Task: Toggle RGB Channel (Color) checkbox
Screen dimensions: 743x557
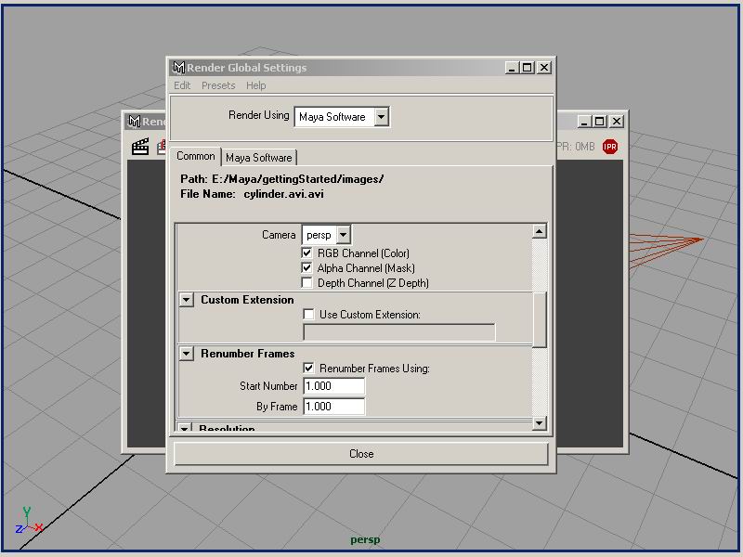Action: pyautogui.click(x=307, y=253)
